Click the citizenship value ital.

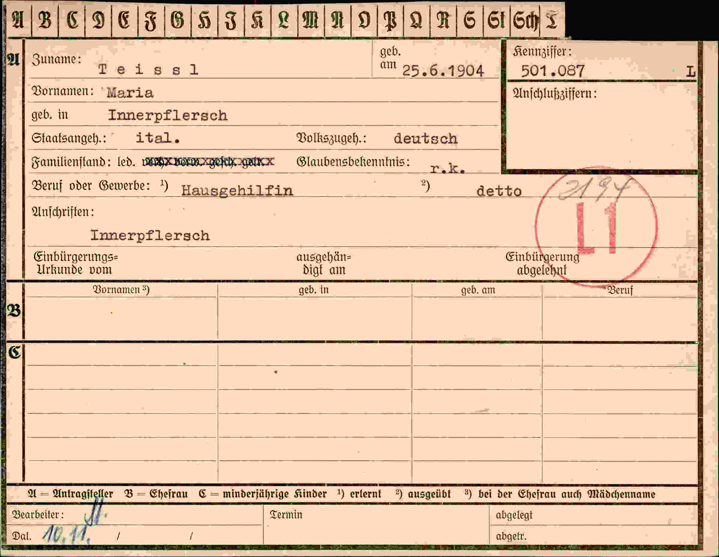[158, 138]
